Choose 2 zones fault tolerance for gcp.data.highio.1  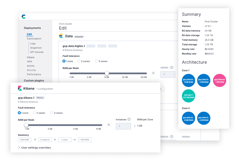[79, 61]
